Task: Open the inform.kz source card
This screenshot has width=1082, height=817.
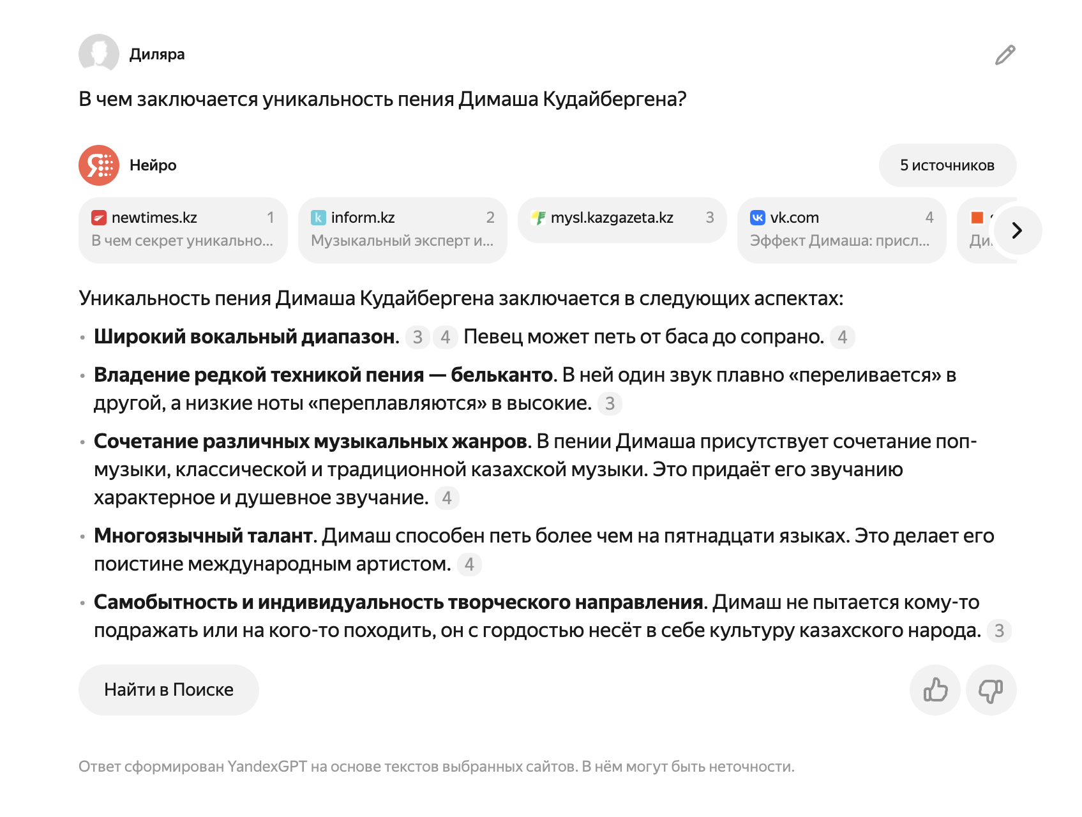Action: point(403,230)
